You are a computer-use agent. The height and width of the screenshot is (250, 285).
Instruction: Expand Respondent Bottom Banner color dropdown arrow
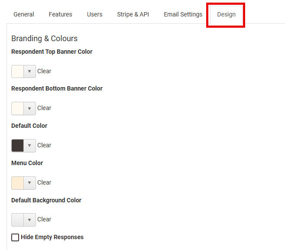tap(29, 108)
